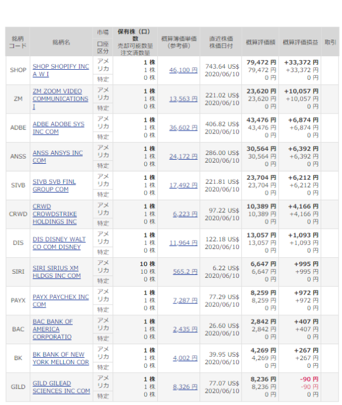
Task: Click the 17,492 円 book price link
Action: coord(183,186)
